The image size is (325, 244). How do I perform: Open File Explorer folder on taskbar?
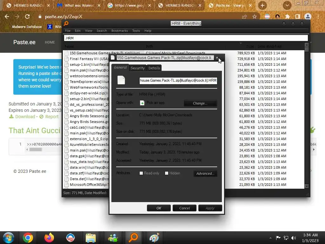pos(91,238)
